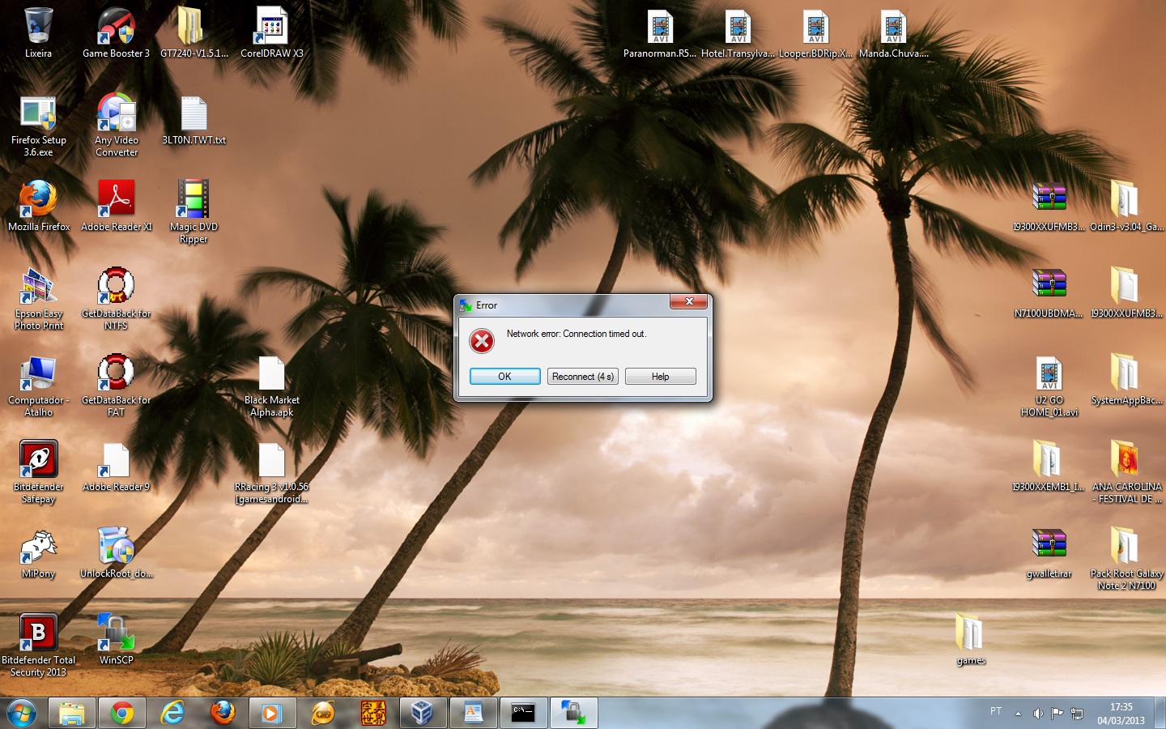Open the media player taskbar icon
This screenshot has height=729, width=1166.
pyautogui.click(x=273, y=713)
